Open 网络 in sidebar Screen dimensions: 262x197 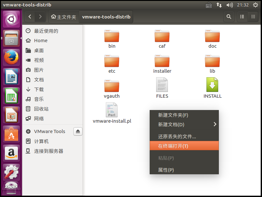pos(53,119)
